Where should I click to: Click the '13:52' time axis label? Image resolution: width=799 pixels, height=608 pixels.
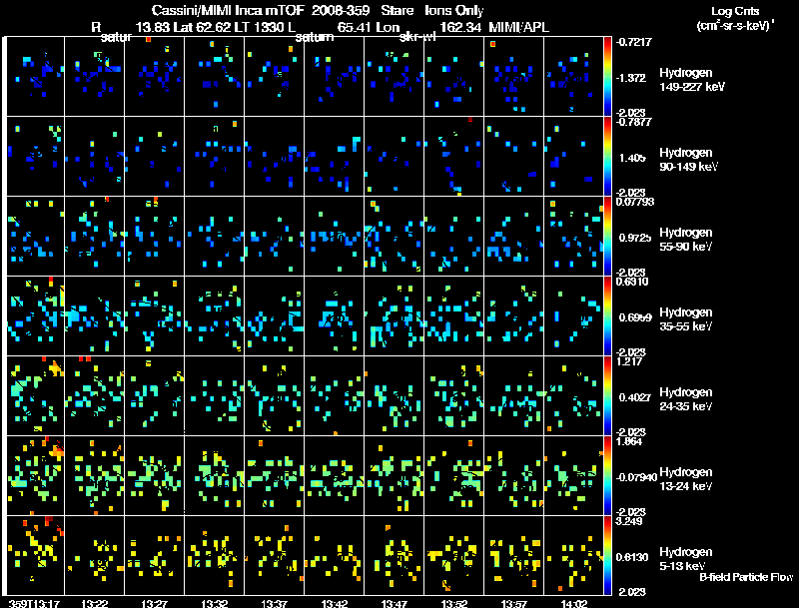click(x=454, y=603)
